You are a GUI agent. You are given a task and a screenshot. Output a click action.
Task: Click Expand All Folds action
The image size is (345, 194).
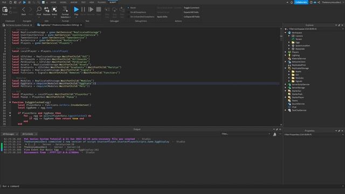pyautogui.click(x=191, y=12)
